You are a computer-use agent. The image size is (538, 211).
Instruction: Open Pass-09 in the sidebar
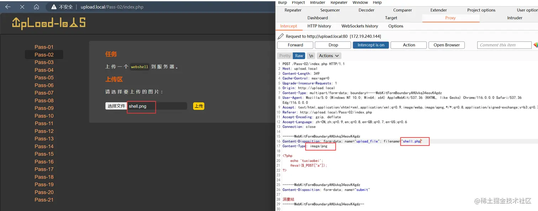[44, 108]
